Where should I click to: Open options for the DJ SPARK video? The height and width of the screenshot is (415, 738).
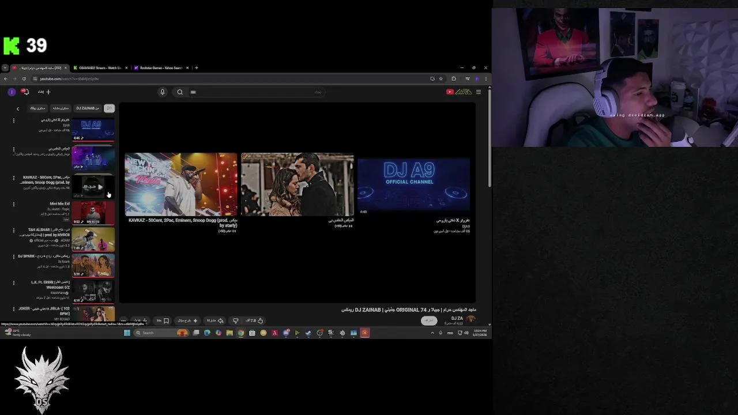tap(14, 256)
